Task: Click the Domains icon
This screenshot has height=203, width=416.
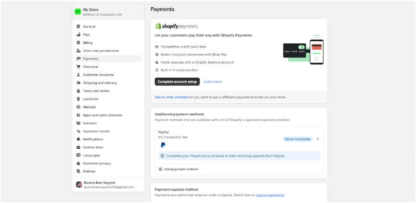Action: click(x=78, y=123)
